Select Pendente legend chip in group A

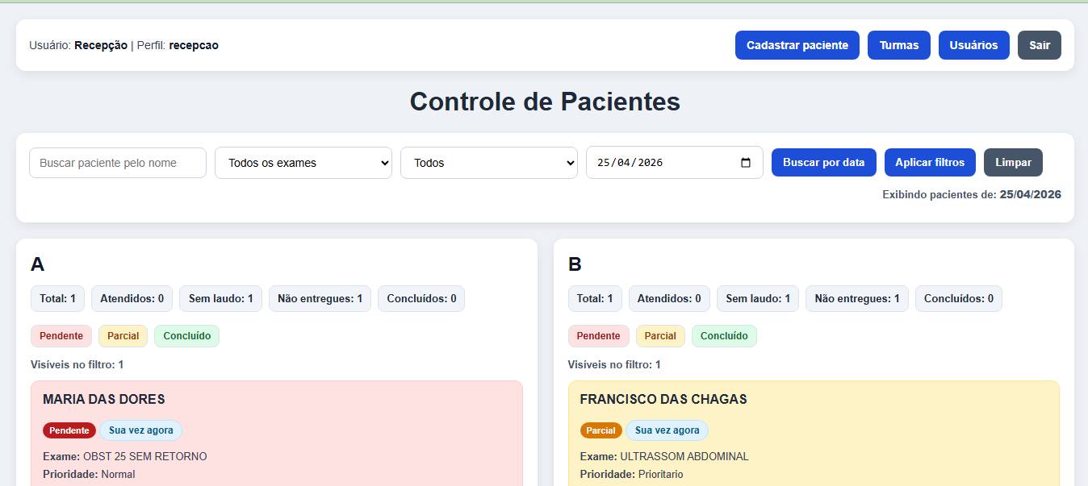click(x=61, y=336)
